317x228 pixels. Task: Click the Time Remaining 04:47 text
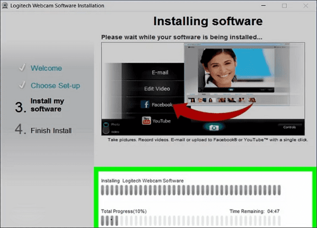click(x=254, y=211)
